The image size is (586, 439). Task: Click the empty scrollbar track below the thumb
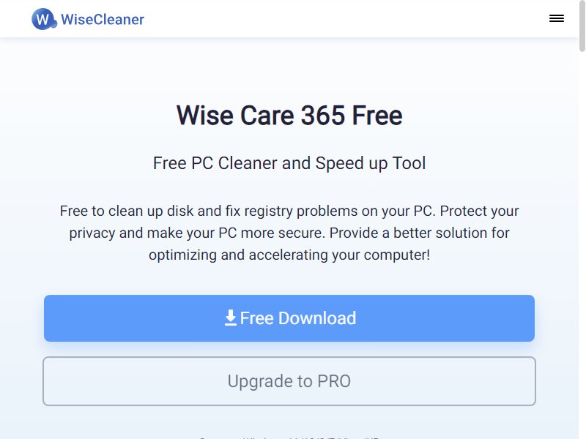tap(582, 243)
